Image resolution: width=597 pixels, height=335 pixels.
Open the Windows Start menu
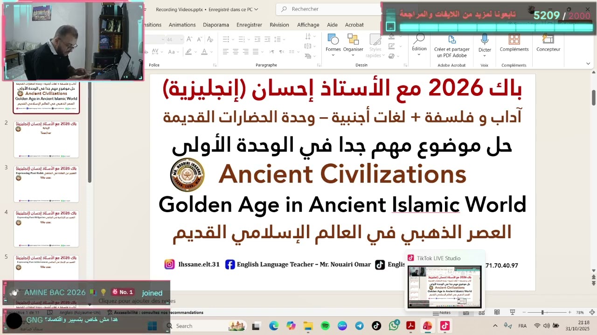pyautogui.click(x=153, y=326)
